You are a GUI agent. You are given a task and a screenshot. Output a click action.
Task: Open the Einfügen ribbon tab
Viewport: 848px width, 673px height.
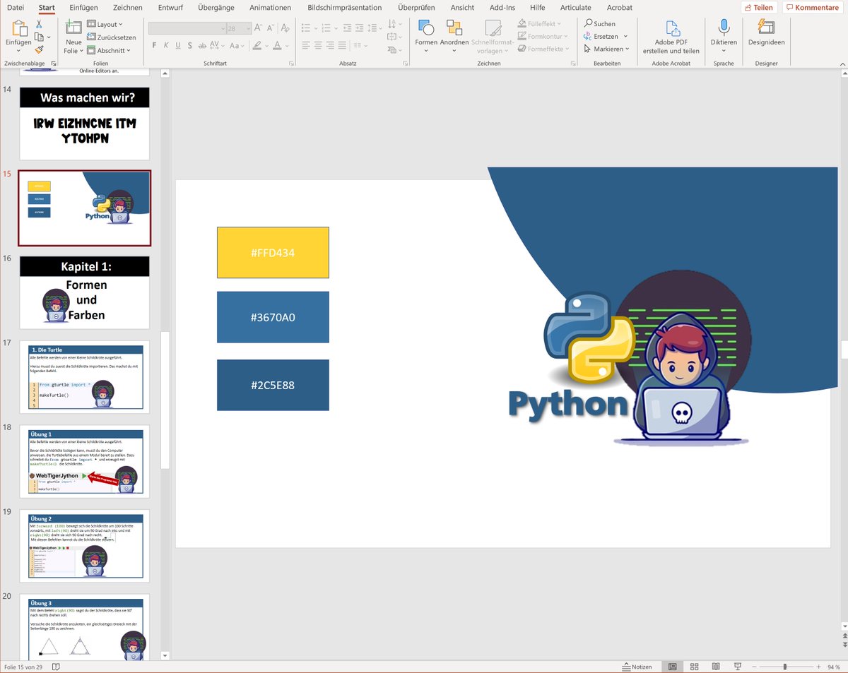84,8
